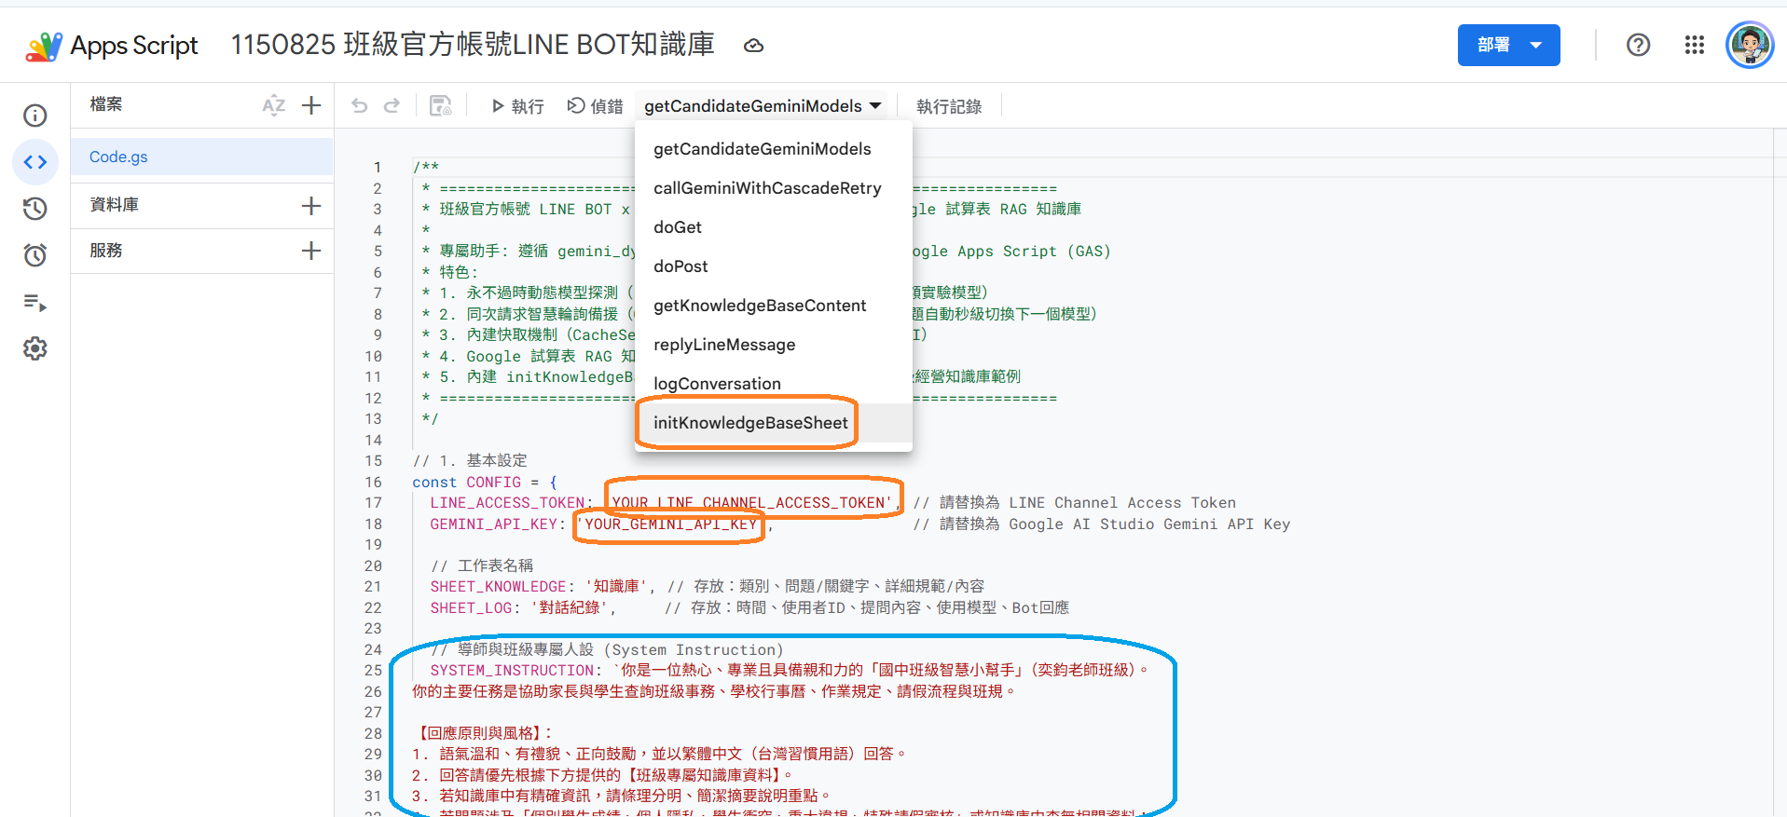Add a service with plus icon
The height and width of the screenshot is (817, 1787).
tap(311, 251)
